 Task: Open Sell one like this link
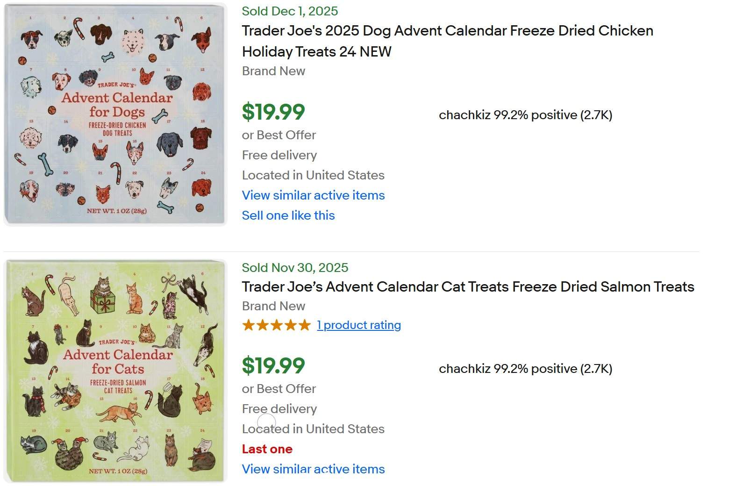coord(288,215)
